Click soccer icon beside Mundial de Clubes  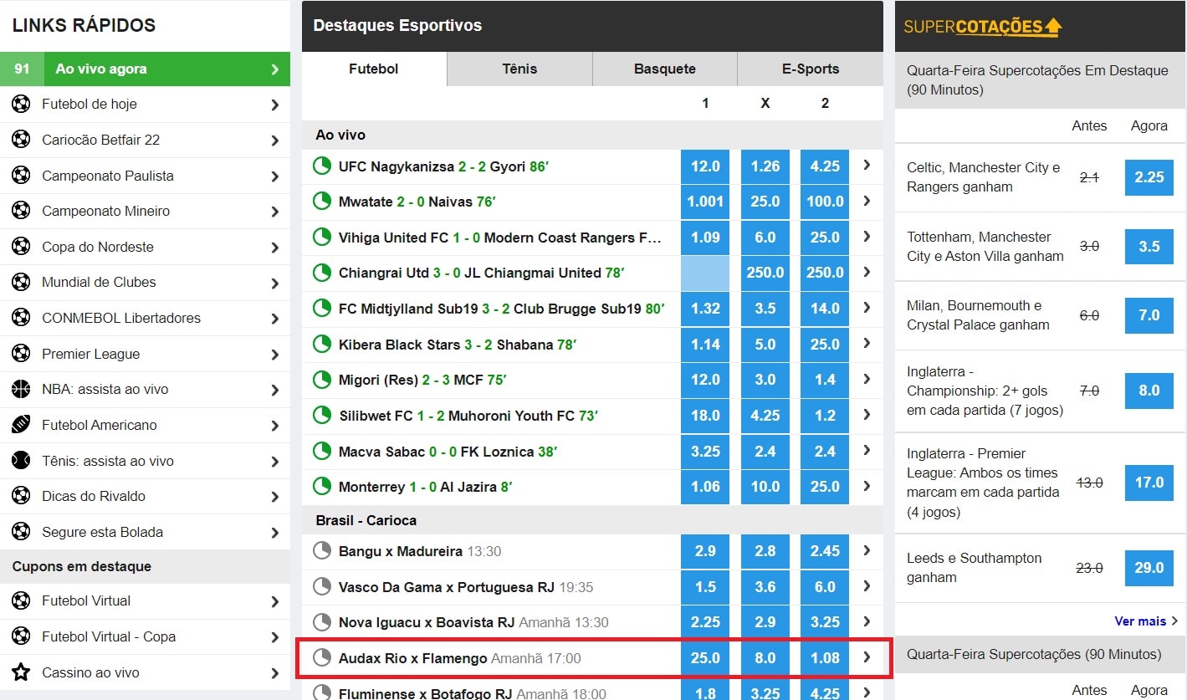(x=21, y=282)
